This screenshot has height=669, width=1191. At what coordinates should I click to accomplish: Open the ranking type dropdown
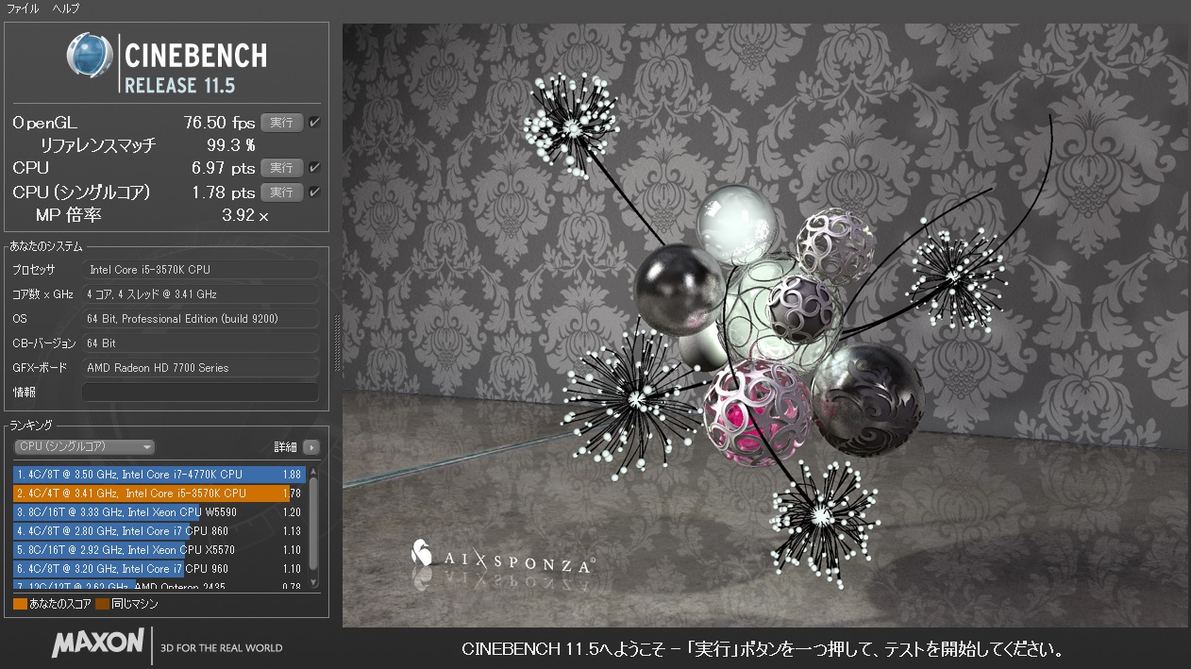coord(84,447)
